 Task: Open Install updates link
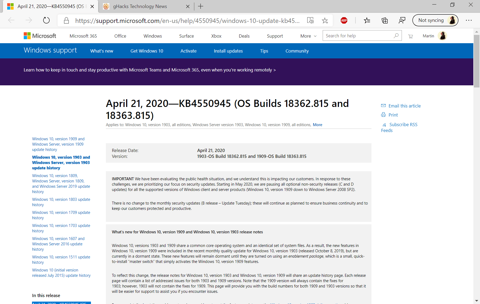click(x=228, y=51)
